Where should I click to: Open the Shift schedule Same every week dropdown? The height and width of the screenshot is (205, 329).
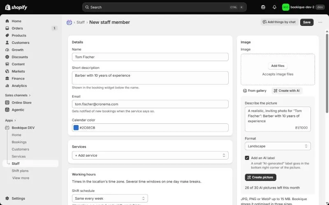110,198
